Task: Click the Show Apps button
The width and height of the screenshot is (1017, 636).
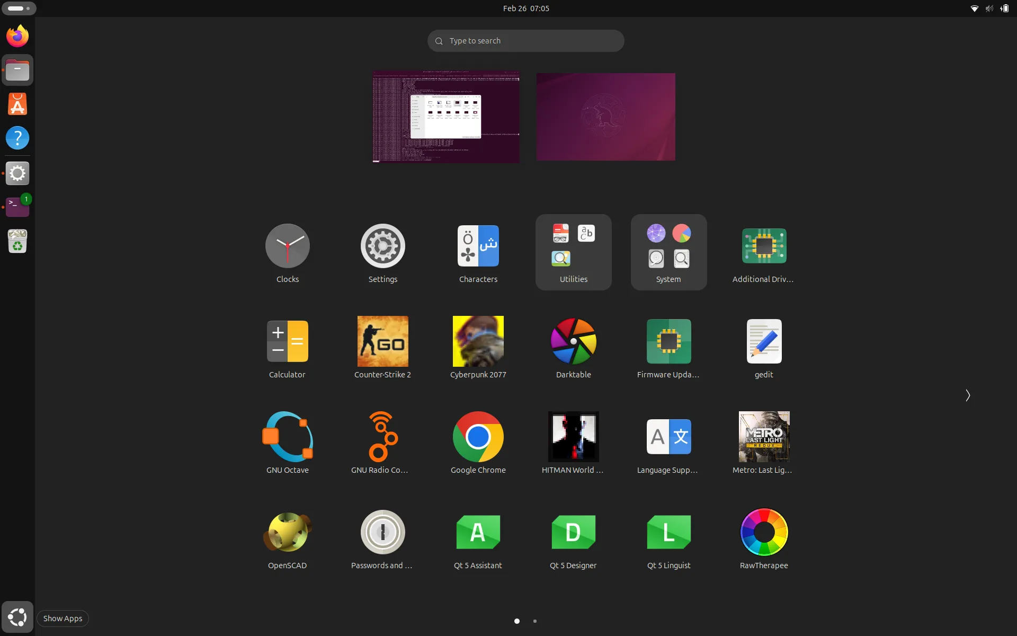Action: pos(17,617)
